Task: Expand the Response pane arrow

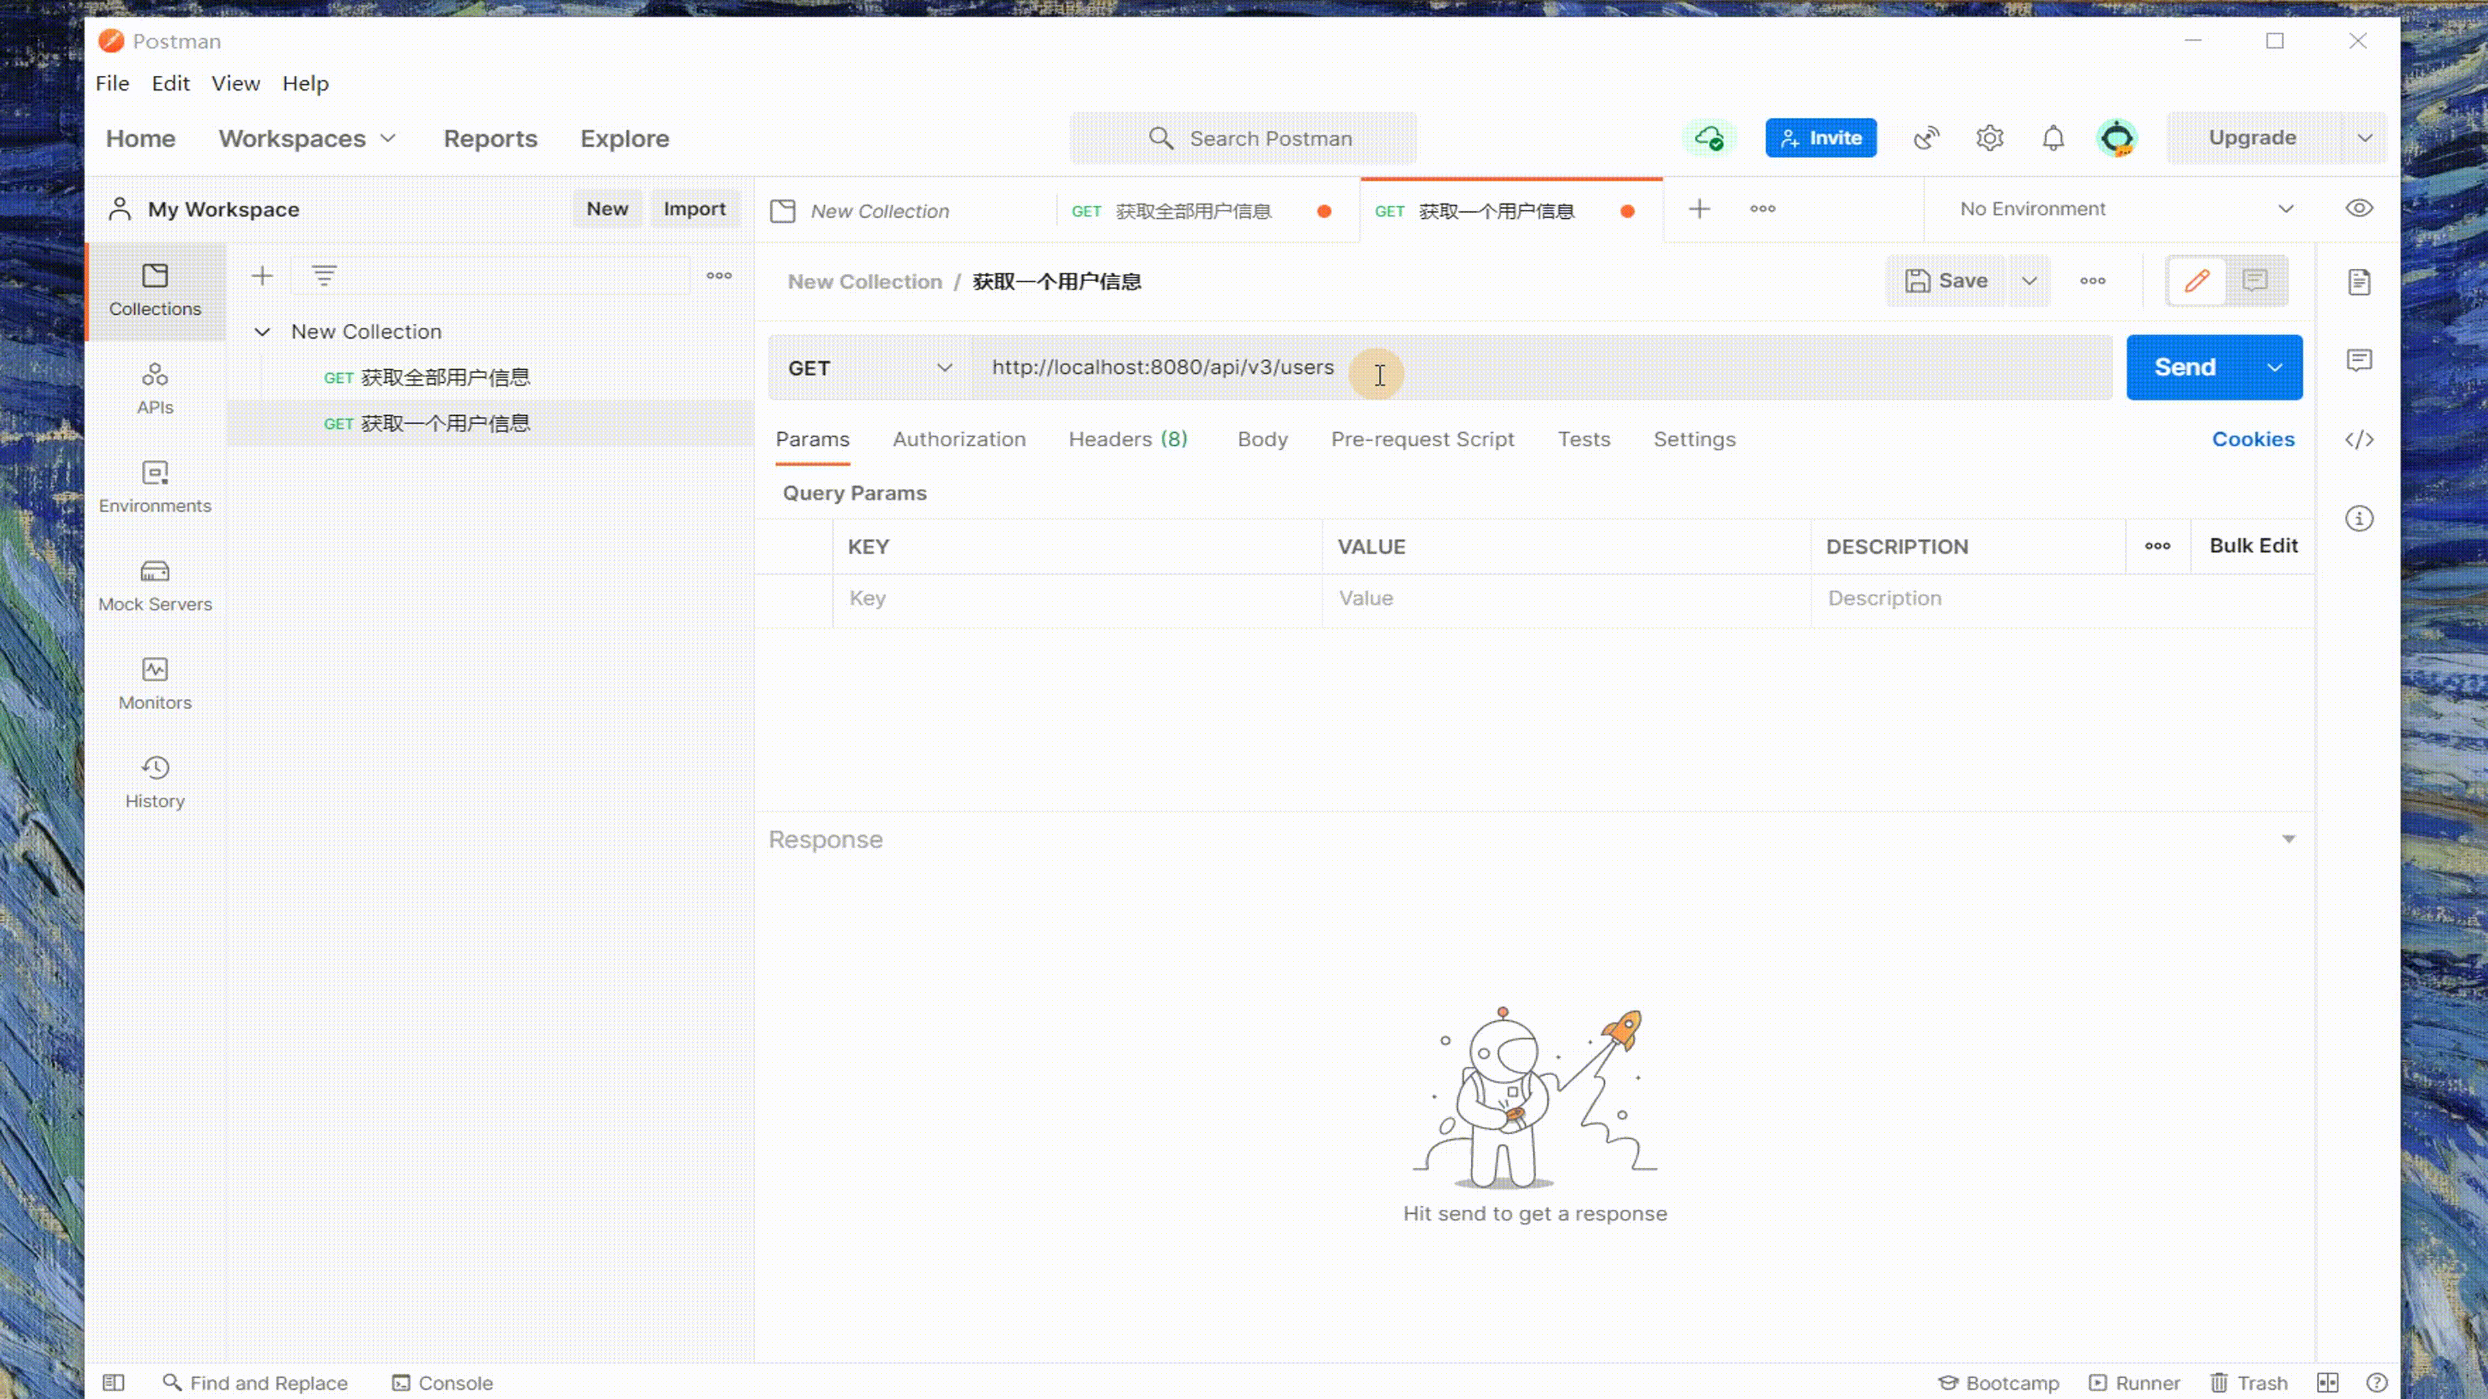Action: click(x=2288, y=839)
